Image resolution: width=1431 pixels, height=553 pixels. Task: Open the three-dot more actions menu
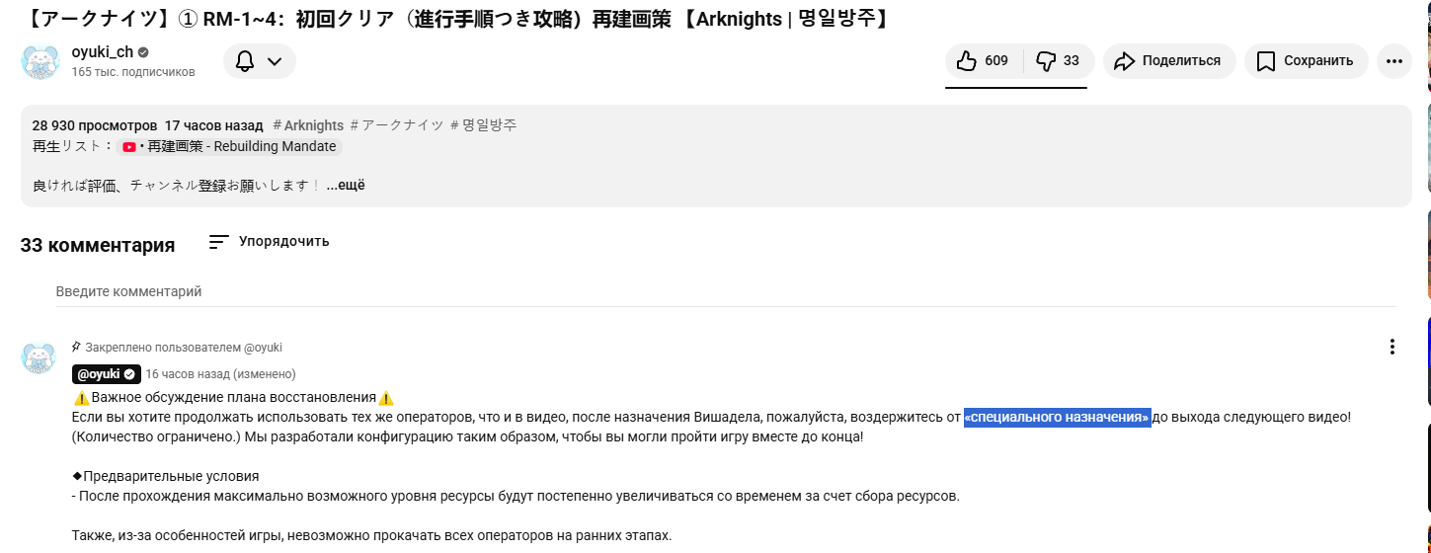(x=1393, y=61)
